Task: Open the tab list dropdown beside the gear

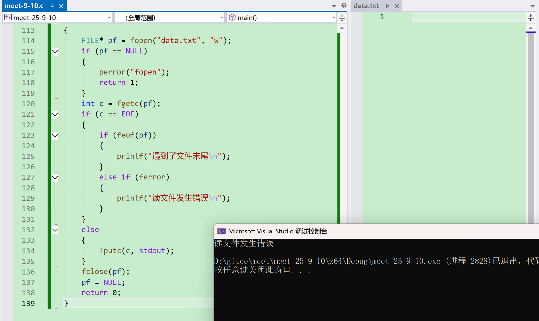Action: pos(334,6)
